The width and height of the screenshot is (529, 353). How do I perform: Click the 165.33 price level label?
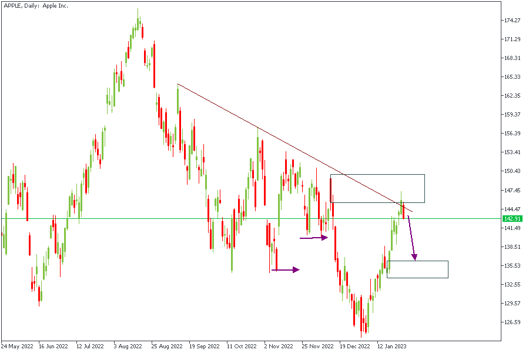[512, 77]
